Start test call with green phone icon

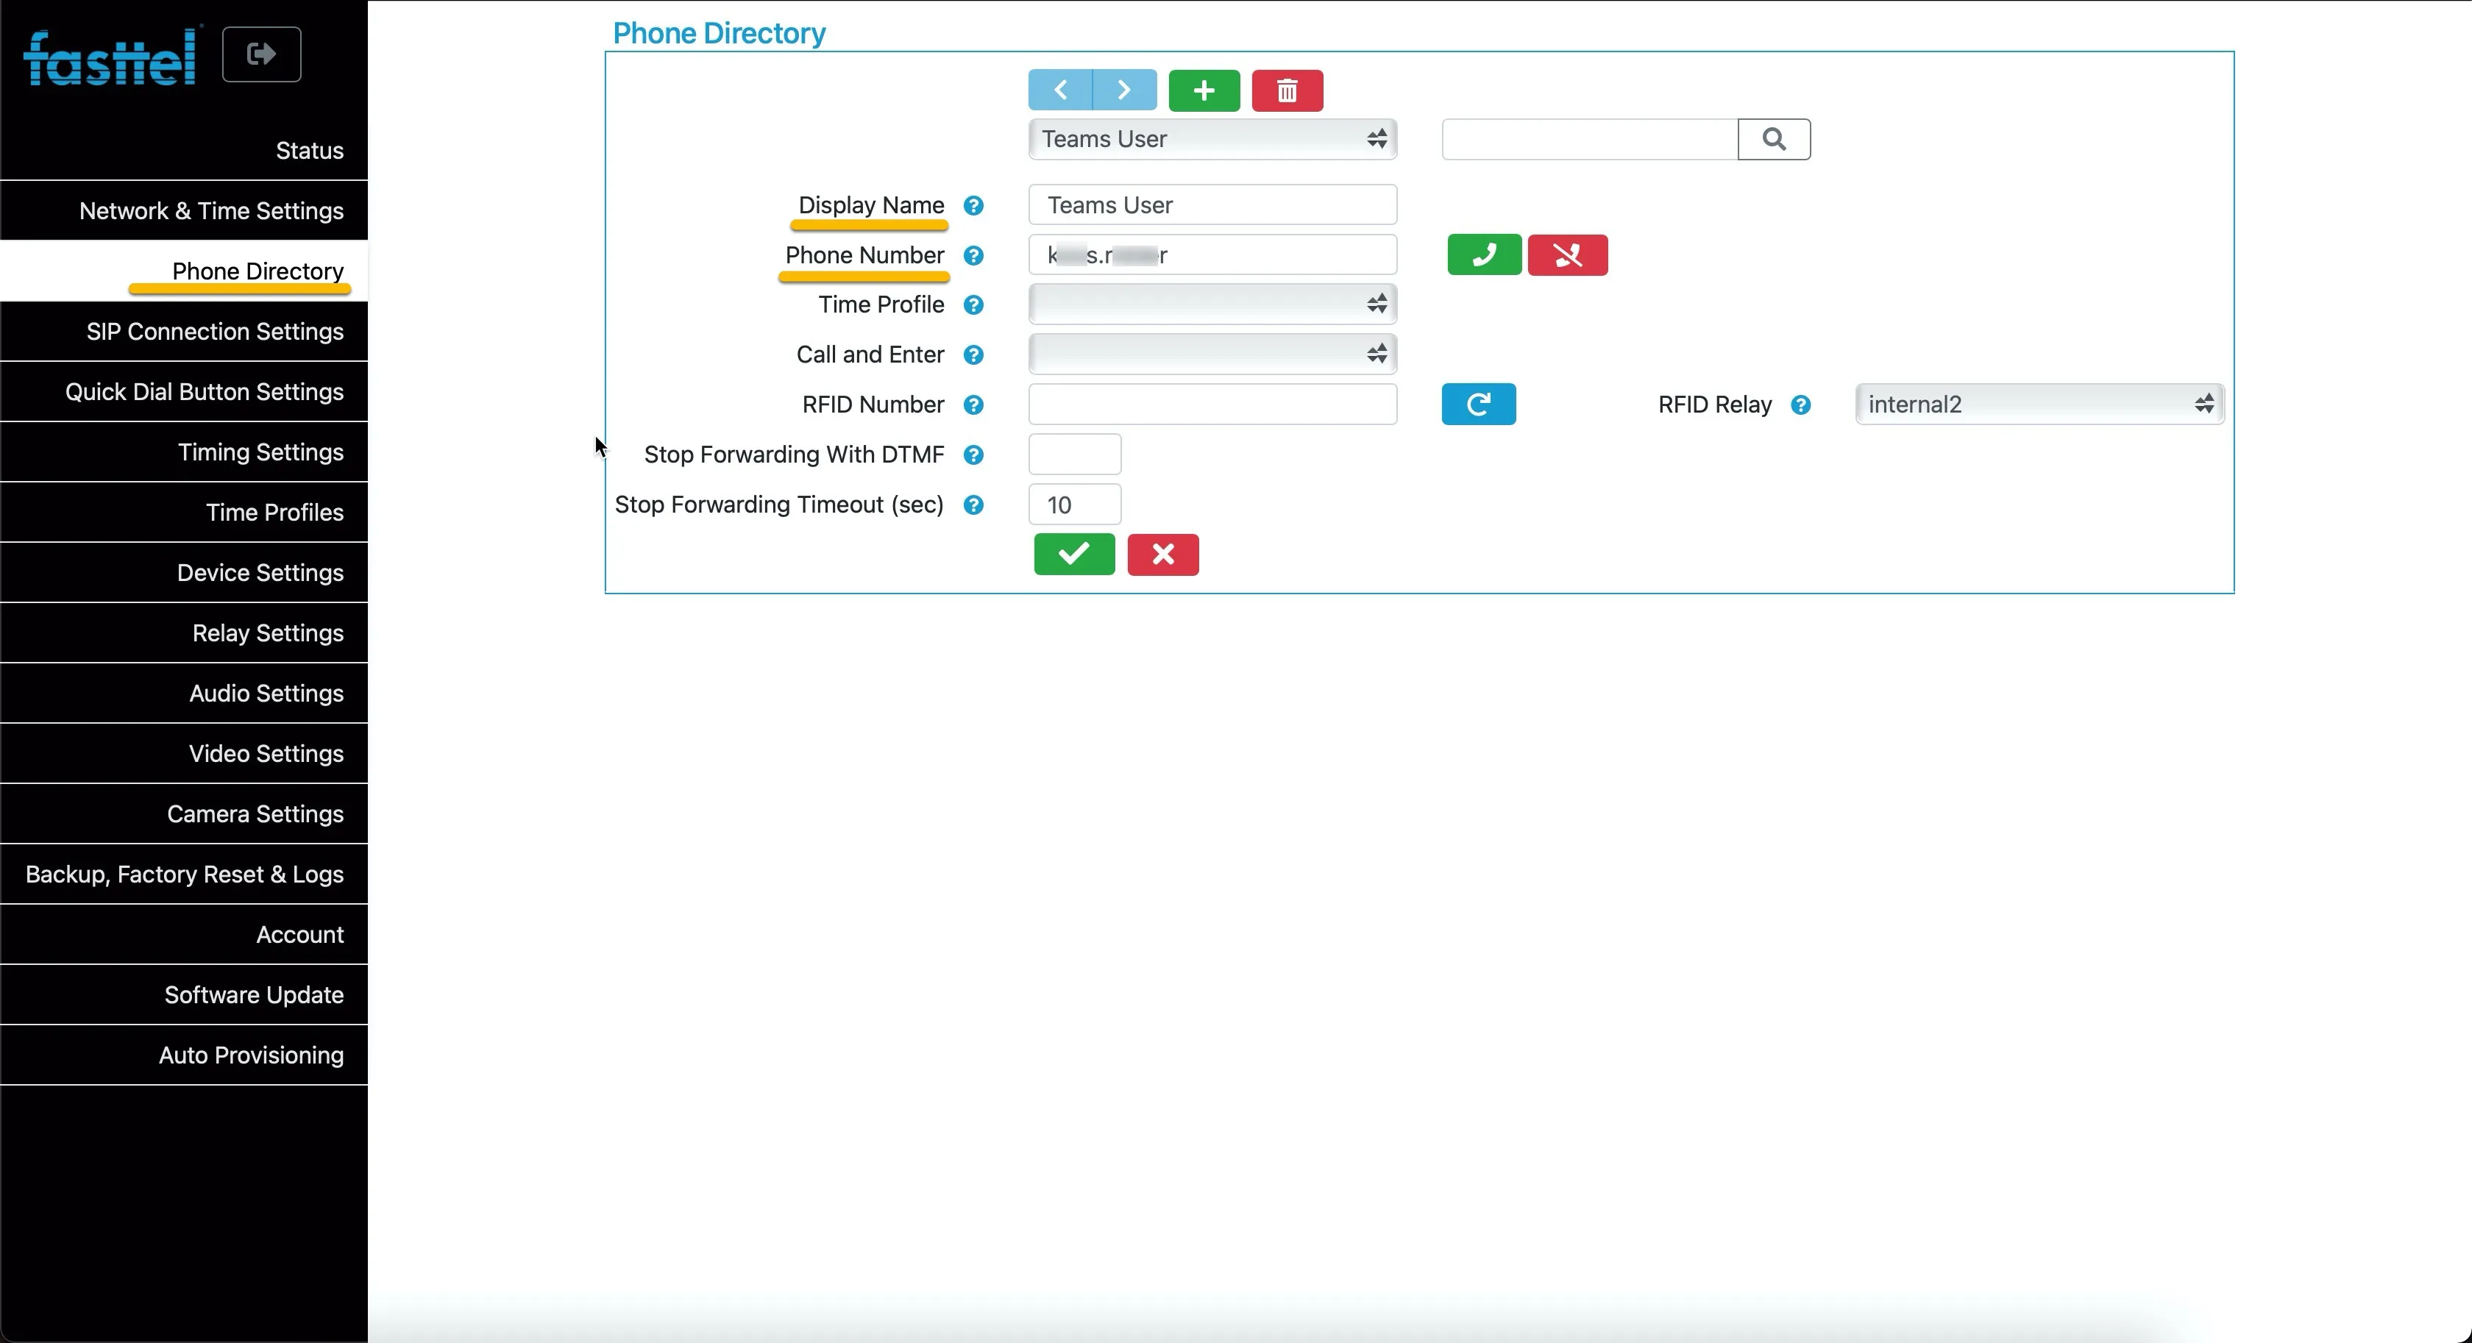[1485, 255]
